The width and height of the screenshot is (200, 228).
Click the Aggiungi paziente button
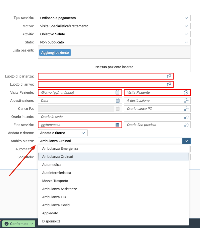(55, 53)
